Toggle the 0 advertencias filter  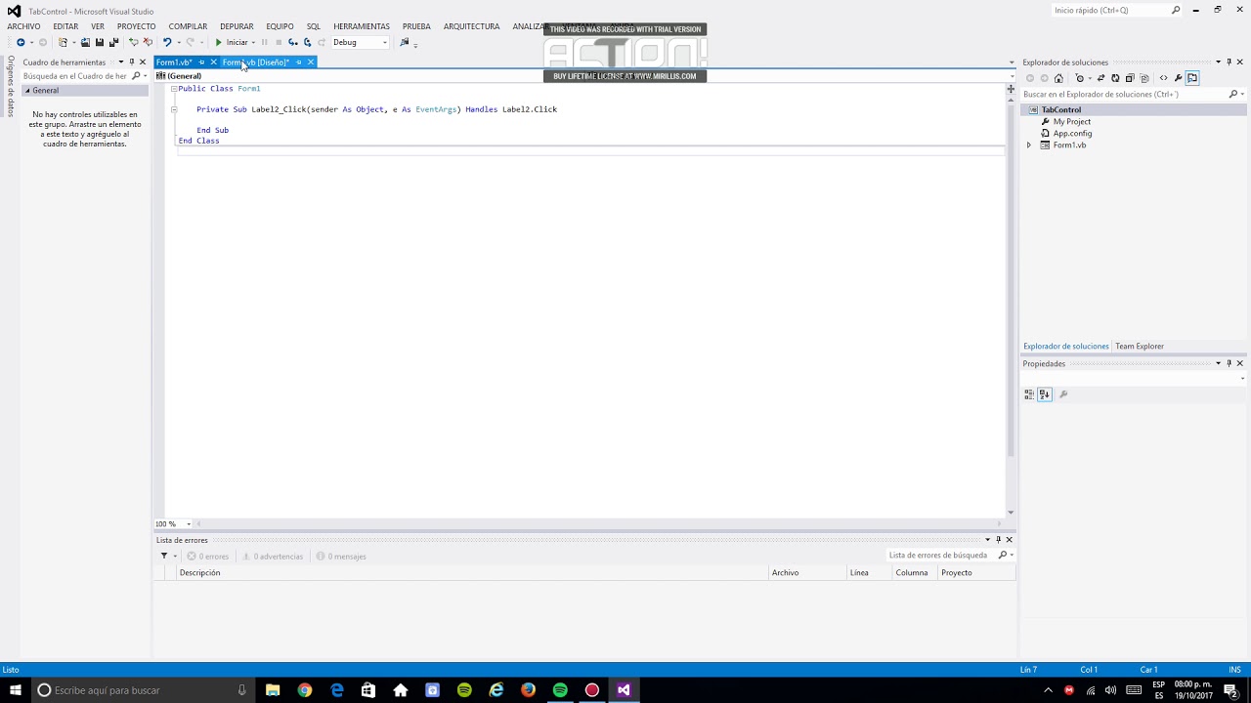click(272, 557)
